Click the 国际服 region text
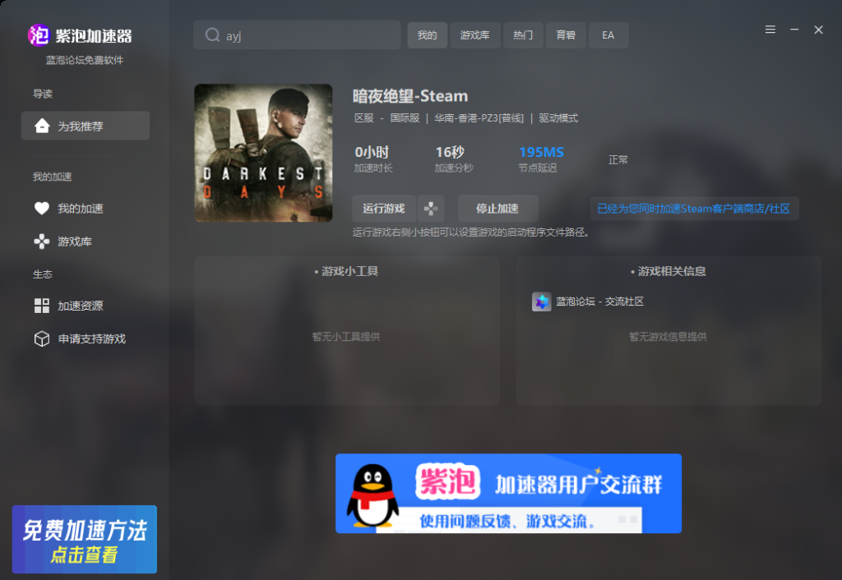Image resolution: width=842 pixels, height=580 pixels. [x=405, y=118]
